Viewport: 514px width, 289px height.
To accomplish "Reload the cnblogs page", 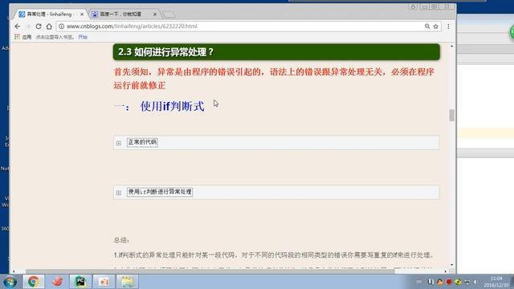I will (x=39, y=26).
